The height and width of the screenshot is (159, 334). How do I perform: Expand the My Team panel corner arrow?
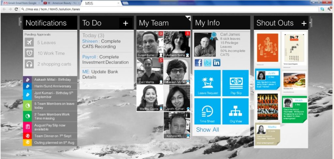click(188, 18)
